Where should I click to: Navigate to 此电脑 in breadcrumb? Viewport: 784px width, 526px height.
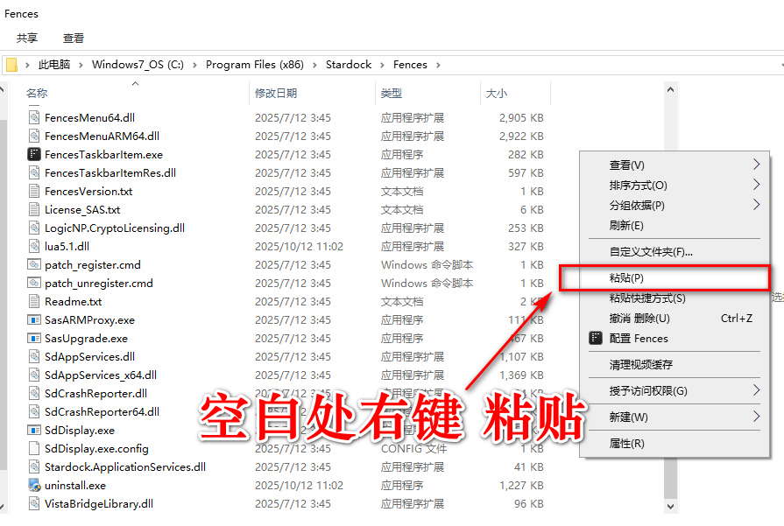point(54,65)
